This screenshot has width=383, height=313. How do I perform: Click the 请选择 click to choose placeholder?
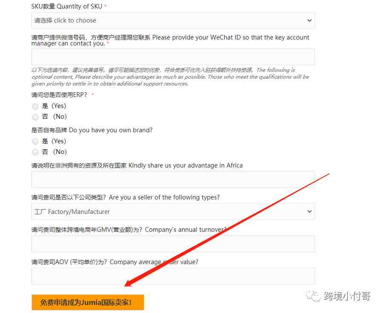[x=65, y=20]
